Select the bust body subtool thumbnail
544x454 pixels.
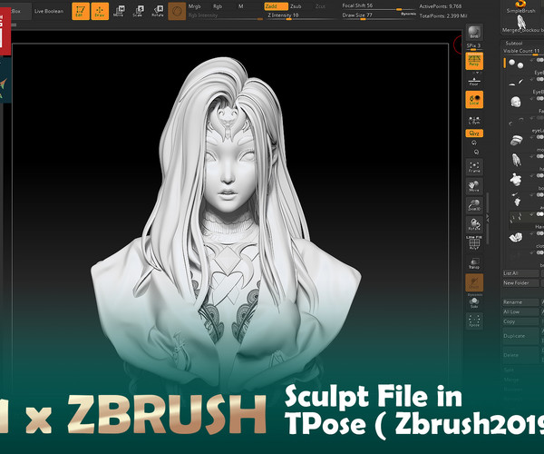tap(517, 179)
